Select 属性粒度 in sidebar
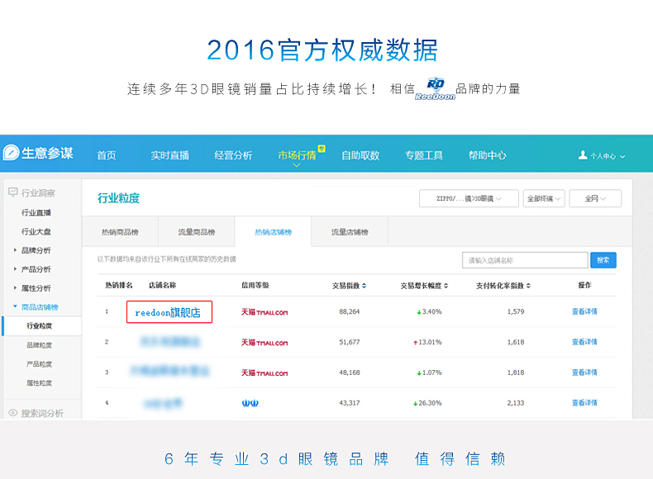This screenshot has height=479, width=653. click(x=40, y=383)
